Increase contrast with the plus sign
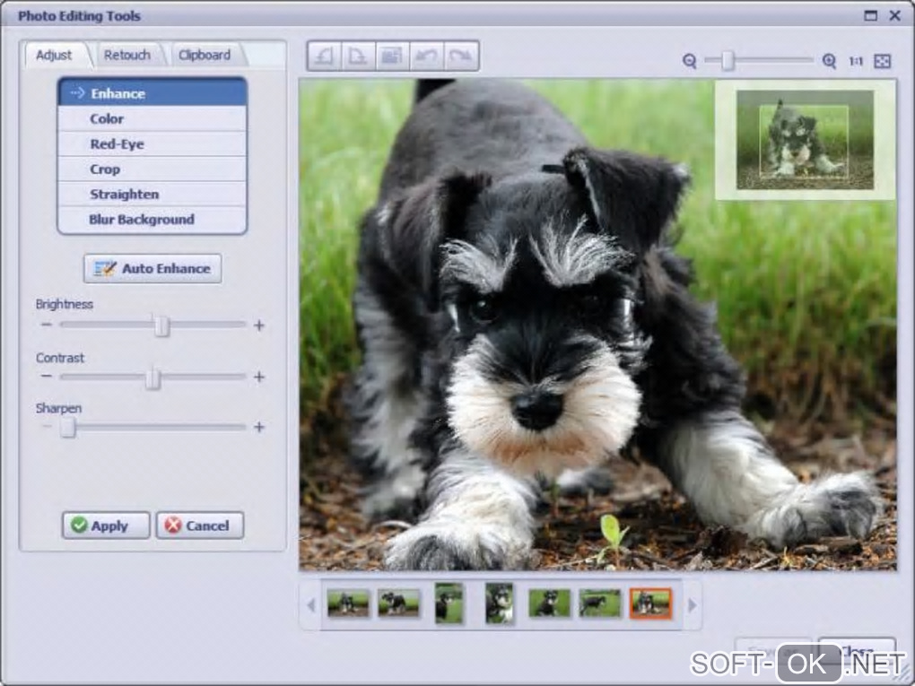The height and width of the screenshot is (686, 915). click(259, 377)
